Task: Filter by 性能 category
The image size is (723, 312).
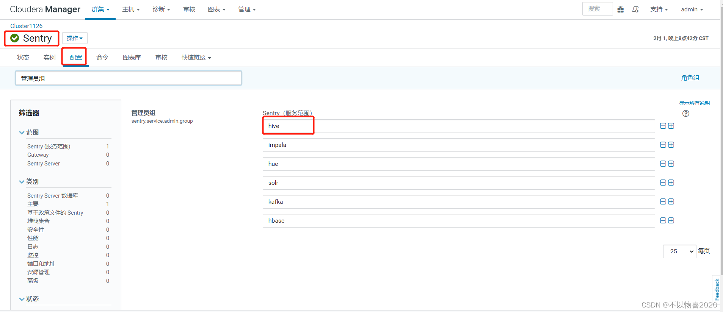Action: (x=33, y=238)
